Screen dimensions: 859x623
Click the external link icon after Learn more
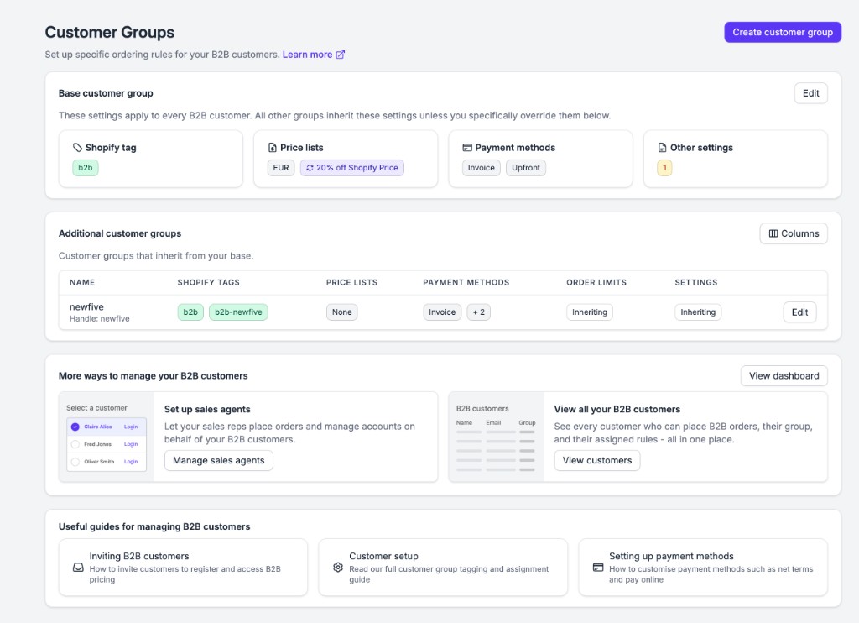pos(341,55)
